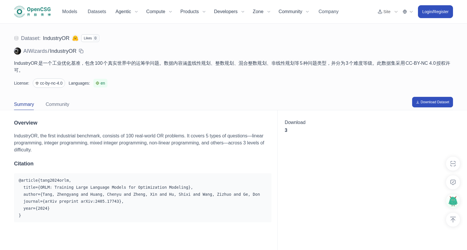
Task: Click the Citation heading
Action: [x=24, y=164]
